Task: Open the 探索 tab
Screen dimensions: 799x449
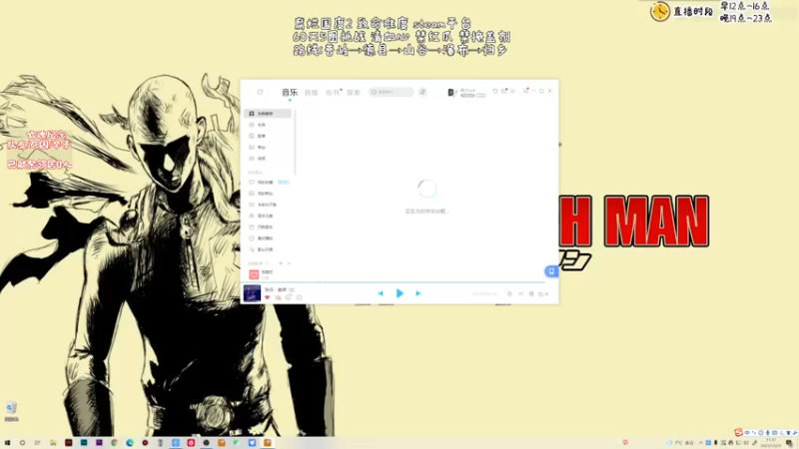Action: point(354,93)
